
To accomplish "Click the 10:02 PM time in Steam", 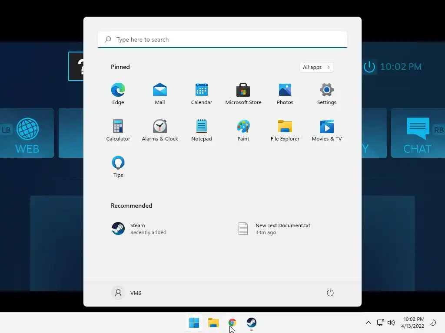I will pyautogui.click(x=401, y=67).
